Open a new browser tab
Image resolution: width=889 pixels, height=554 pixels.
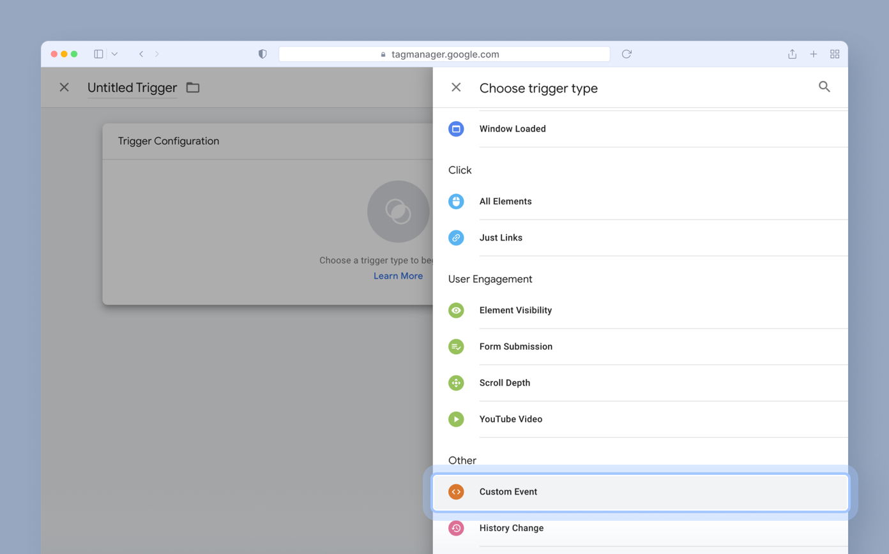pos(814,54)
